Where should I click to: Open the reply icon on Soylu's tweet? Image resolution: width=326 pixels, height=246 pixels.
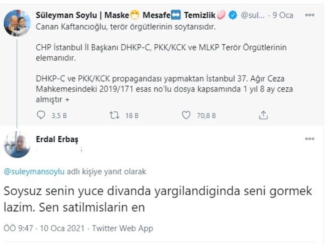tap(40, 115)
